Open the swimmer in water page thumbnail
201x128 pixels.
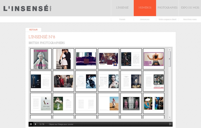41,103
